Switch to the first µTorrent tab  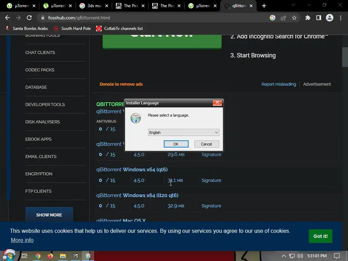click(x=18, y=6)
